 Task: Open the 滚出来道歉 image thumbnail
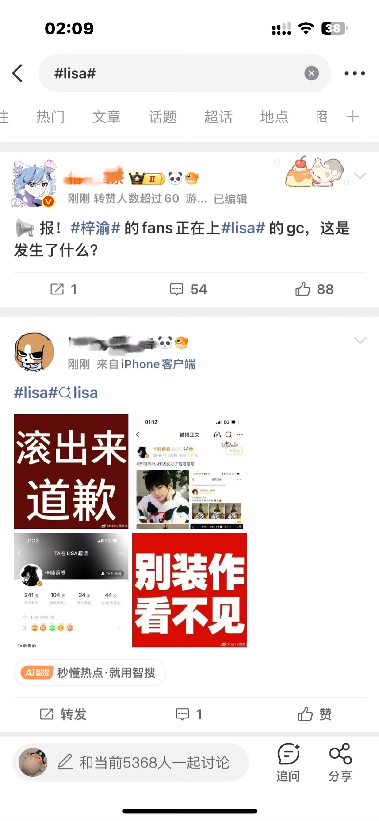tap(71, 471)
